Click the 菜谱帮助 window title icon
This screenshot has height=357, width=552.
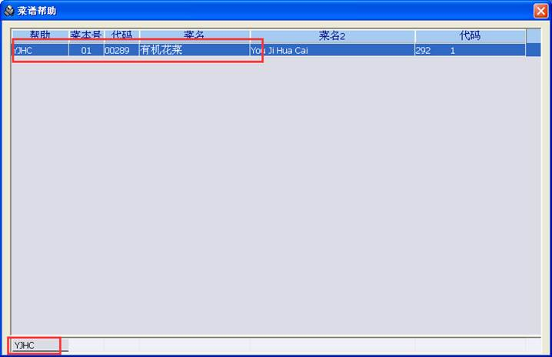8,11
